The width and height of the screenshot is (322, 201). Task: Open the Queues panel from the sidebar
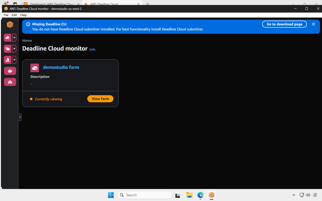(7, 49)
